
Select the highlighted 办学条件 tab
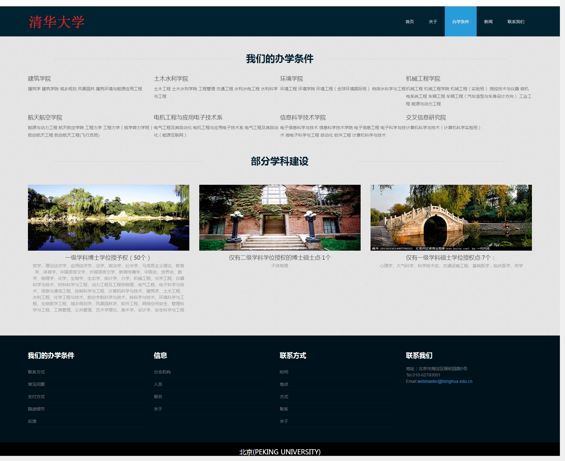460,22
